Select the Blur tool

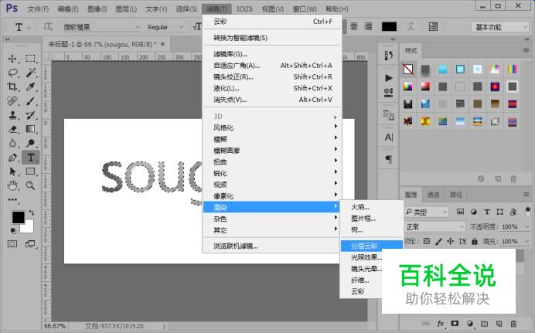tap(12, 143)
